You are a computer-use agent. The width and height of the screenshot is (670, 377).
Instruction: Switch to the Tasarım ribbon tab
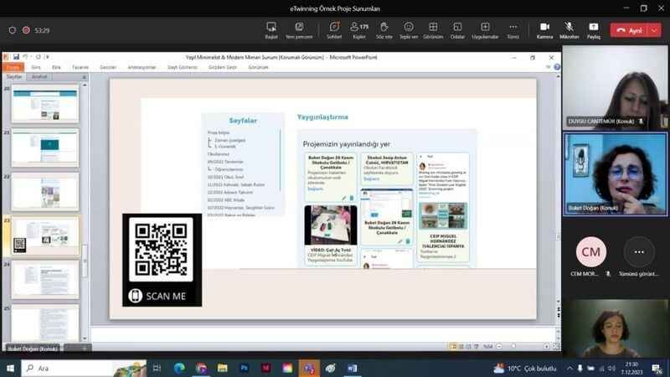(80, 67)
